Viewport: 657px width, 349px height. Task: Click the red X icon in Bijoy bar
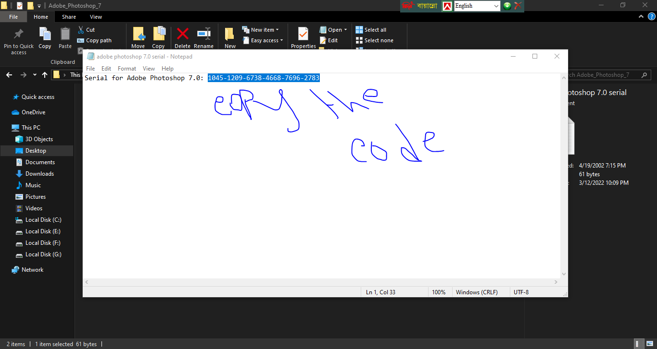pos(518,6)
